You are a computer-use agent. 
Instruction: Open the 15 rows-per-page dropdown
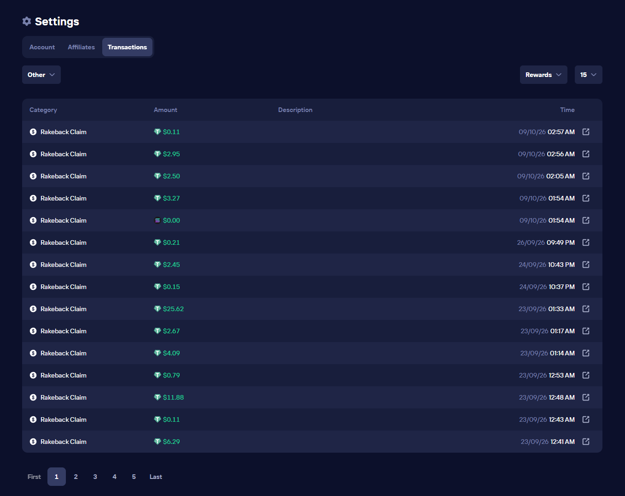click(x=589, y=75)
